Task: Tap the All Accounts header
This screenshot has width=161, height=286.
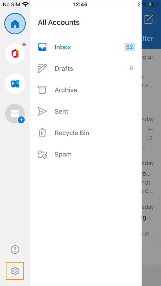Action: point(58,22)
